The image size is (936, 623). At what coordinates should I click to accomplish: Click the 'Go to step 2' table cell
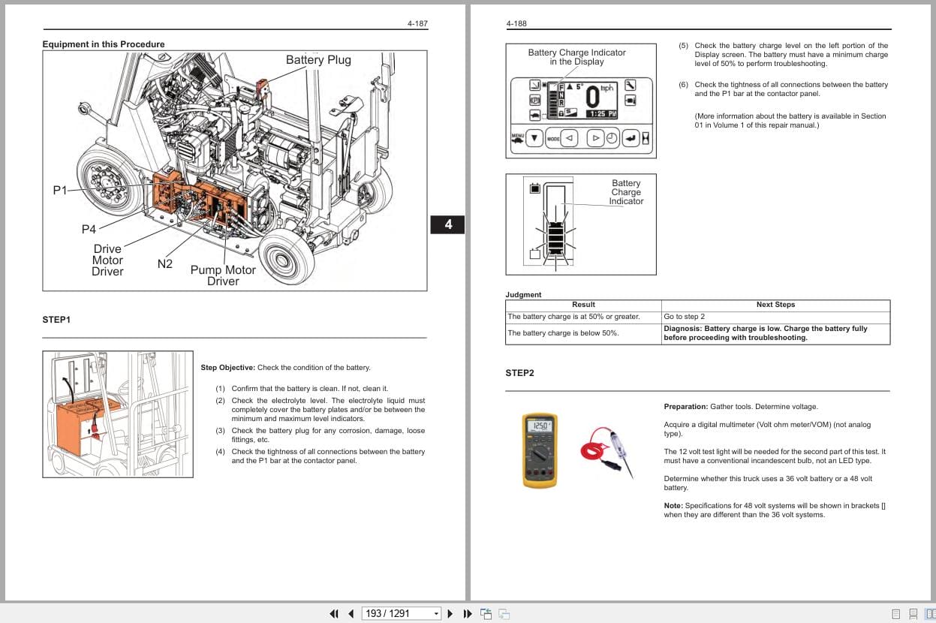(685, 316)
